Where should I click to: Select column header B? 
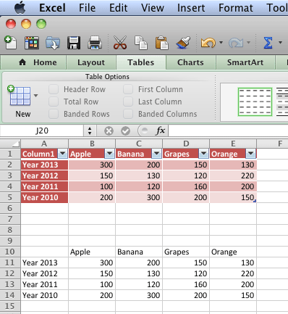click(x=92, y=144)
